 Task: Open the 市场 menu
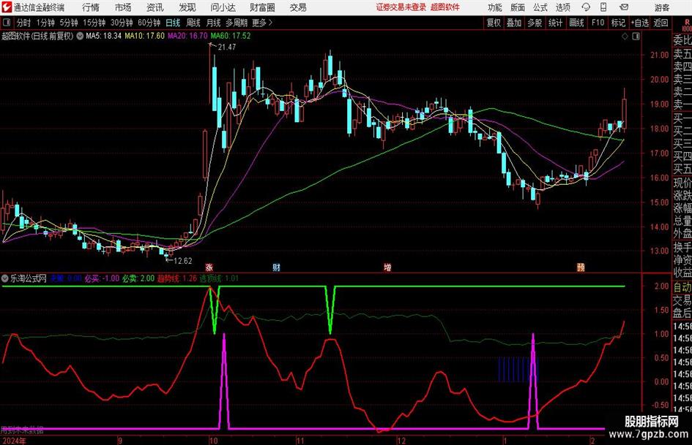[x=123, y=7]
